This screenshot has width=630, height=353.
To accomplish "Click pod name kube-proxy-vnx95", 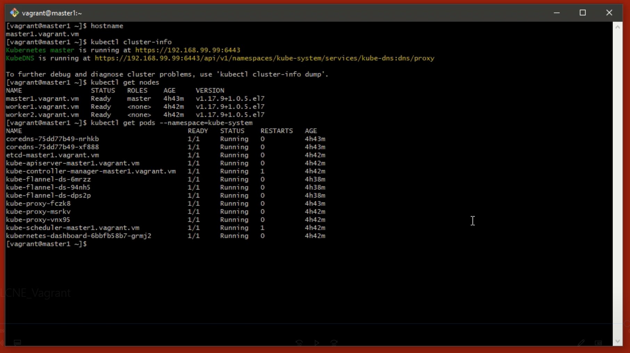I will coord(38,220).
